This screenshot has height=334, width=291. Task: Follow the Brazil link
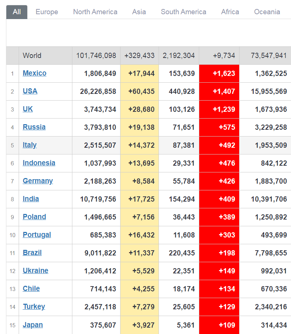pos(32,253)
